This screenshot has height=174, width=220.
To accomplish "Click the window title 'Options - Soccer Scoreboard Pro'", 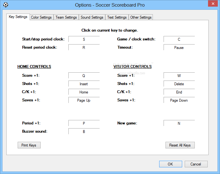I will (110, 5).
